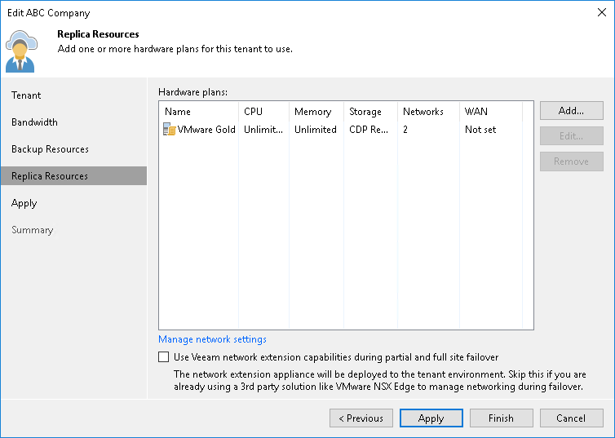Sort plans by CPU column header
Image resolution: width=615 pixels, height=438 pixels.
(253, 112)
